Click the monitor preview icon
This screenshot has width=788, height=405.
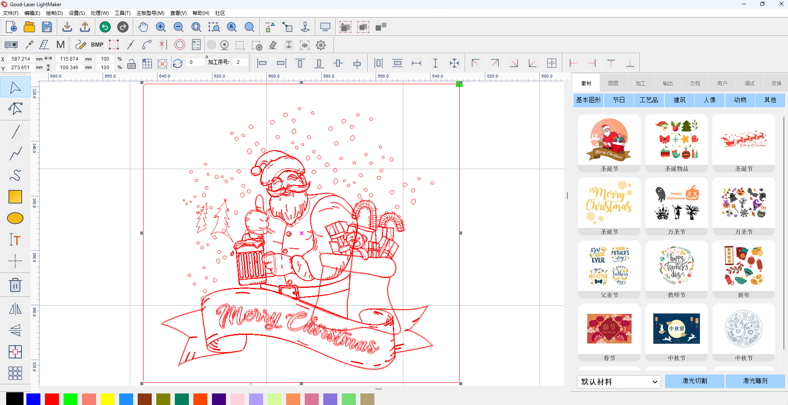tap(325, 27)
